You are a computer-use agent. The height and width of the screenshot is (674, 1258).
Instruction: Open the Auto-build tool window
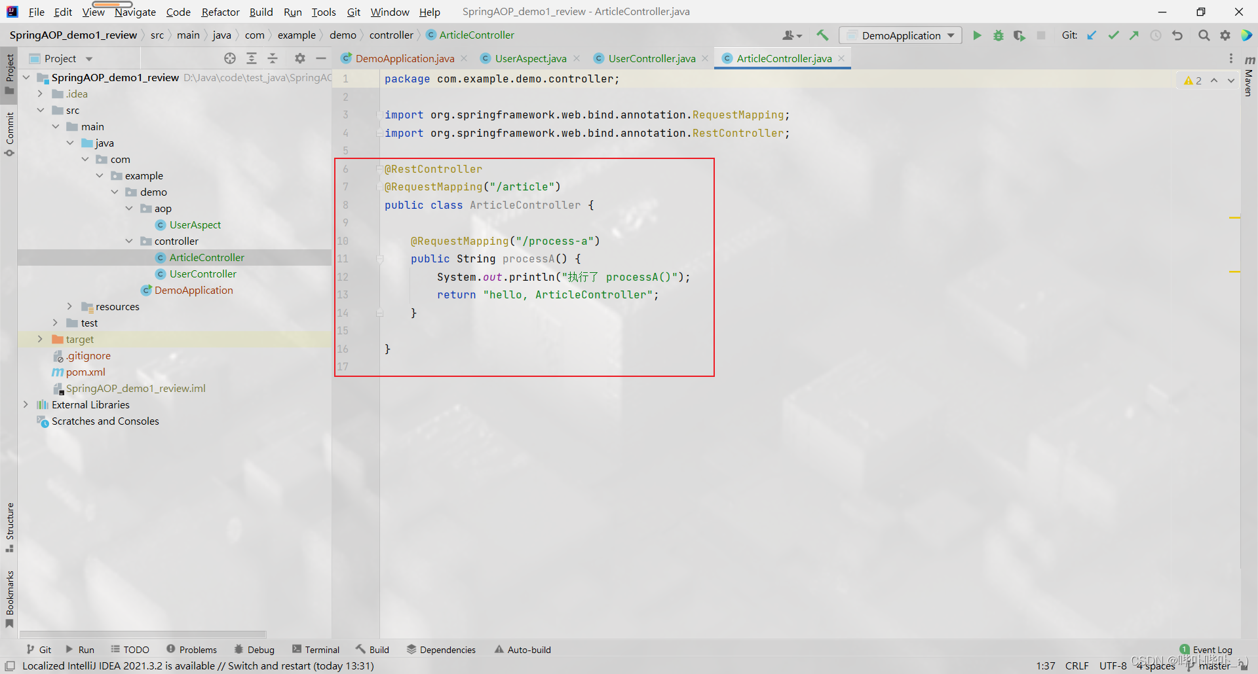pyautogui.click(x=523, y=650)
